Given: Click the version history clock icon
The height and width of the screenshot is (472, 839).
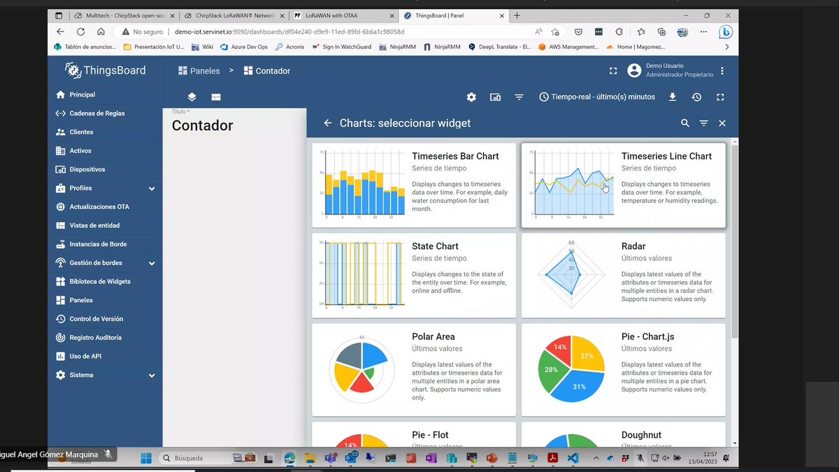Looking at the screenshot, I should 696,97.
